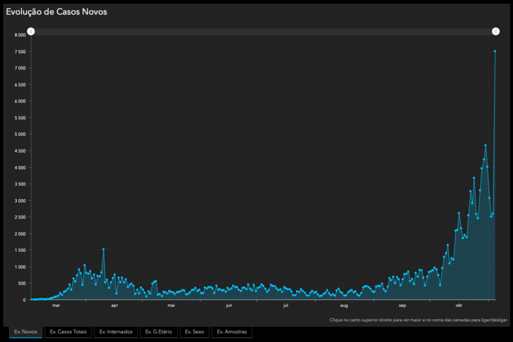The image size is (513, 342).
Task: Click the highest data point near 7 500
Action: pyautogui.click(x=495, y=51)
